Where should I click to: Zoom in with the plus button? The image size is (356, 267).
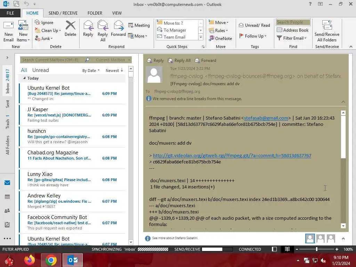pyautogui.click(x=337, y=249)
